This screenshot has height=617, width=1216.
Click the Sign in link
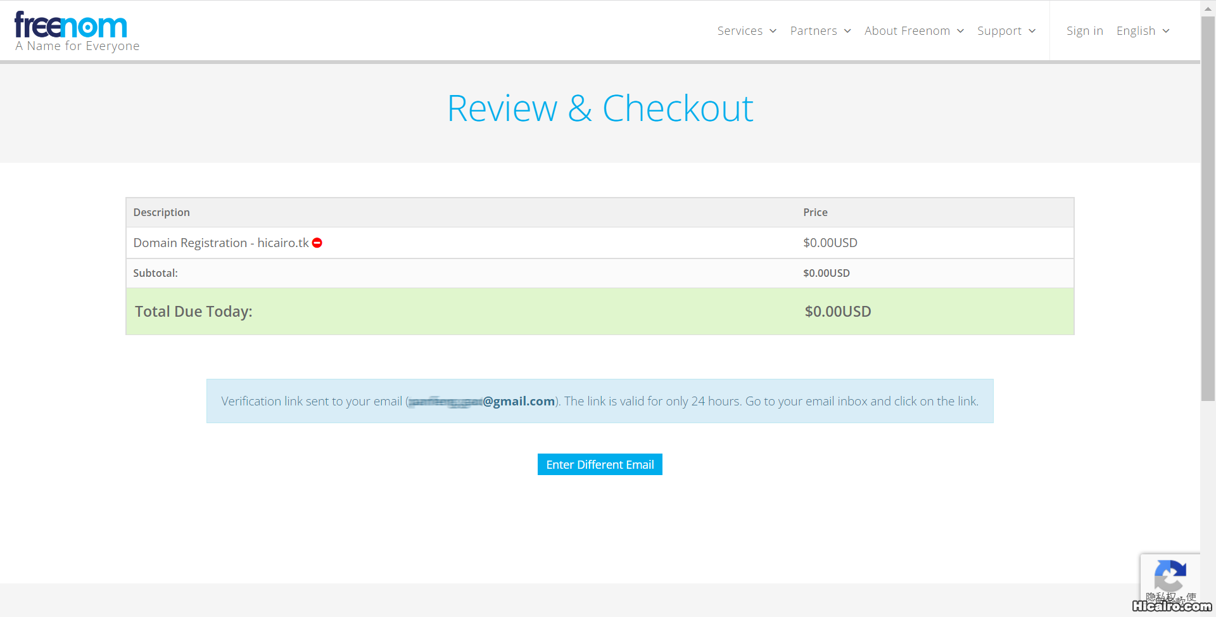(x=1084, y=31)
